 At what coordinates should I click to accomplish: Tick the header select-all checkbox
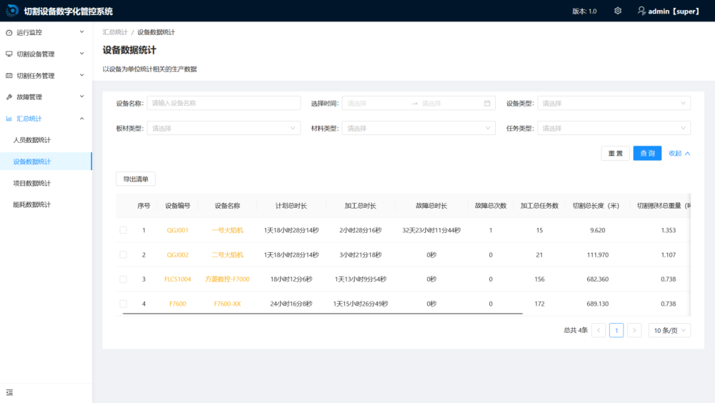click(x=123, y=205)
